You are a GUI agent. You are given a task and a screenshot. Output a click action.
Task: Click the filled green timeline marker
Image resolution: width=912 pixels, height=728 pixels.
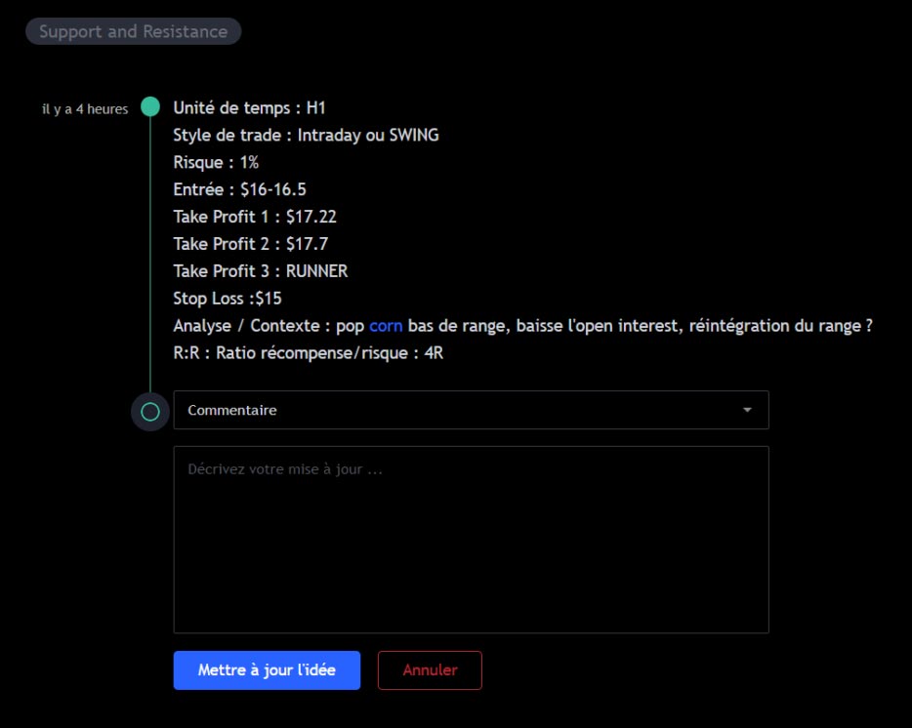coord(150,107)
